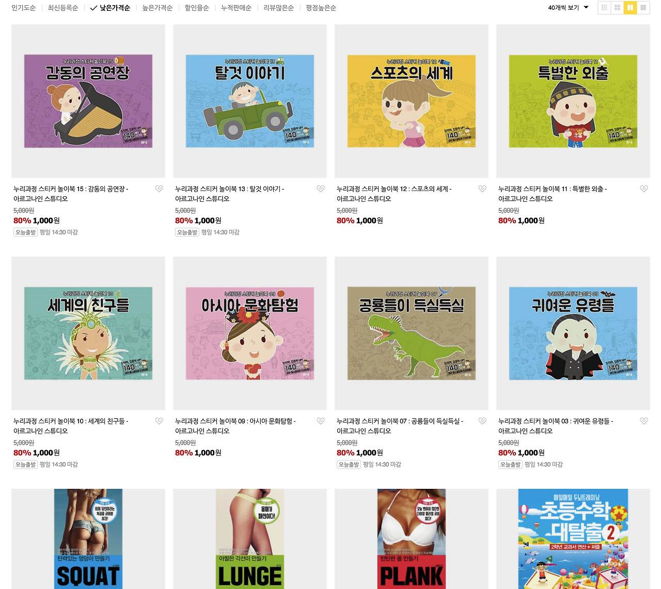Click heart icon beside 특별한 외출 book

[x=644, y=189]
